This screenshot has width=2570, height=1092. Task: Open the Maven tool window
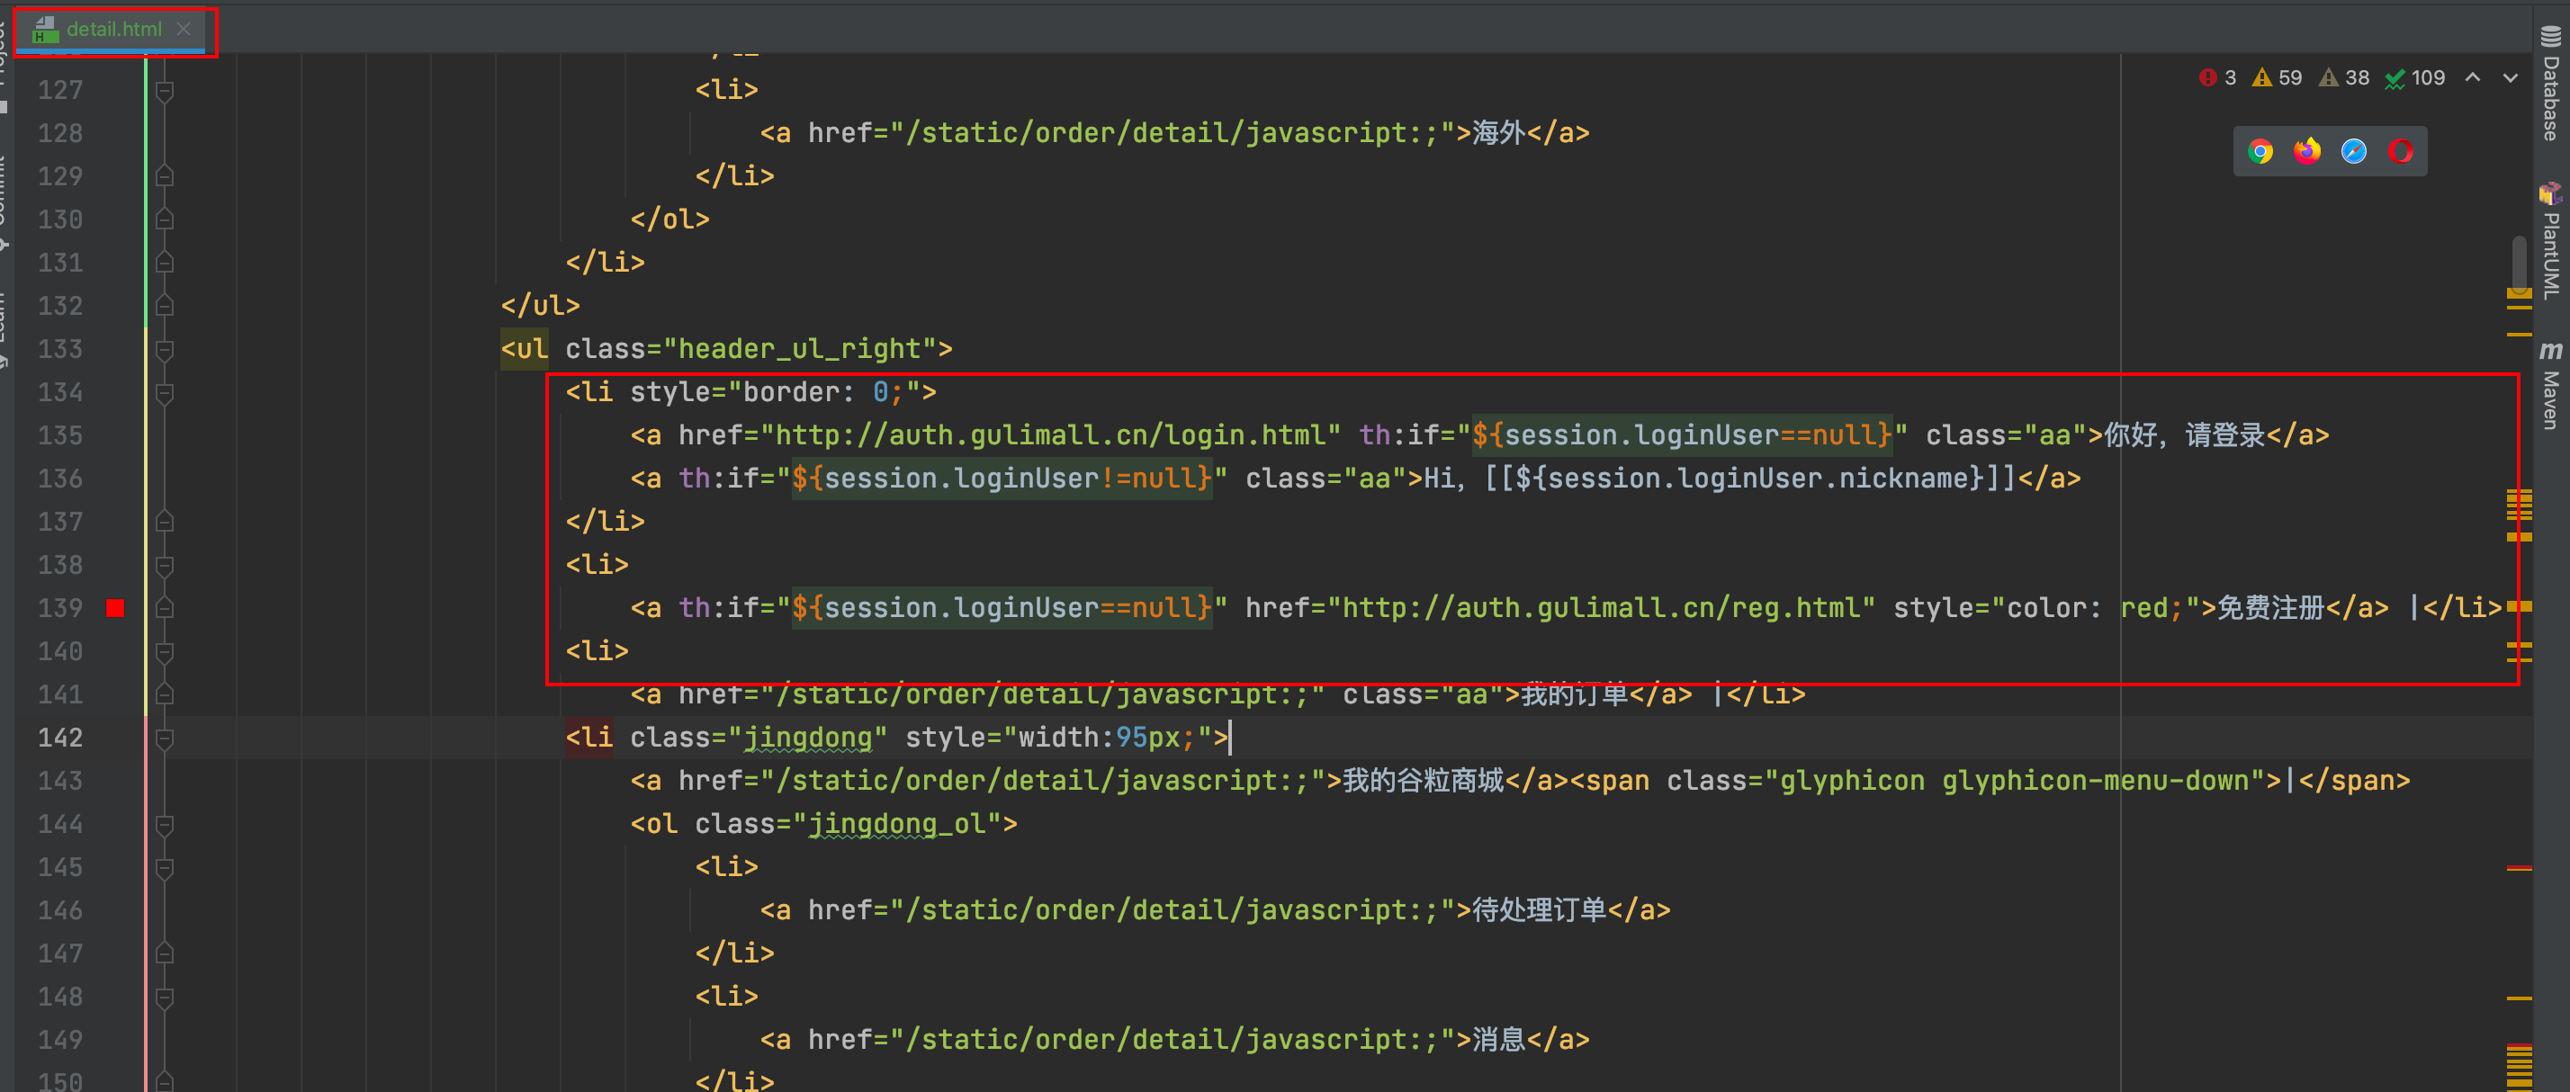(2551, 386)
